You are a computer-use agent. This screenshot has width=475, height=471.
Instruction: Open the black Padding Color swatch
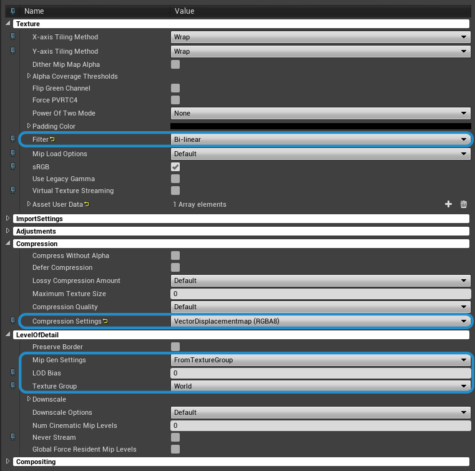pos(320,126)
